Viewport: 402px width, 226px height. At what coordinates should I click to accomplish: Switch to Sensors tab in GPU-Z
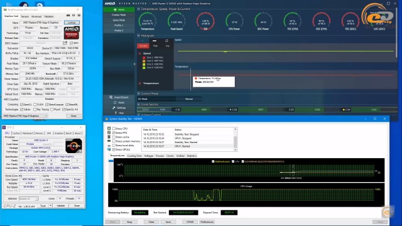pos(25,16)
